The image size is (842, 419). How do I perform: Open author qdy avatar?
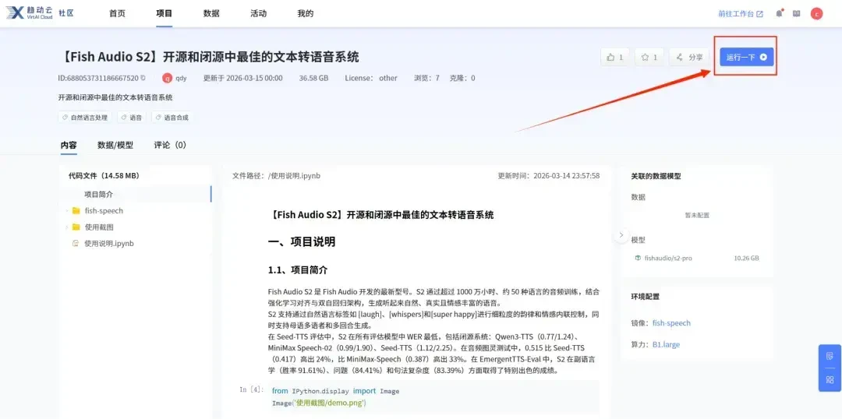point(168,78)
